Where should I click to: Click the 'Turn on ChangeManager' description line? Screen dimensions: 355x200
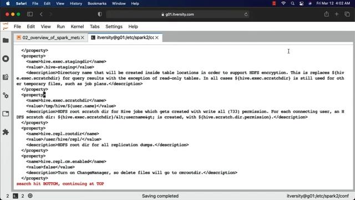131,173
